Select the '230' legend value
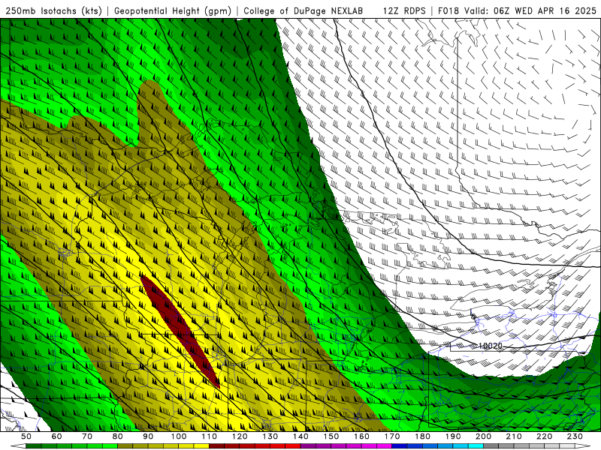The height and width of the screenshot is (450, 601). click(575, 436)
